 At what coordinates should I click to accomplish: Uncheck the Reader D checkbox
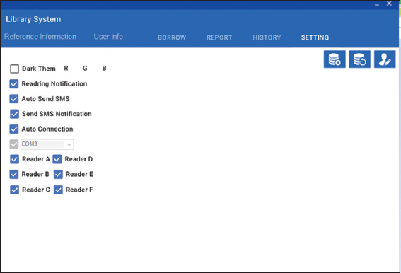tap(57, 159)
